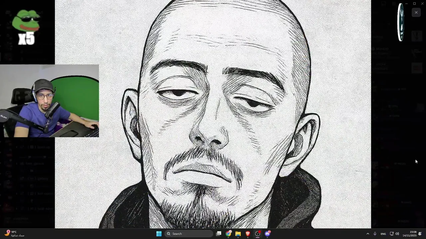Open the taskbar app between Brave and Discord
Screen dimensions: 426x239
pyautogui.click(x=258, y=234)
